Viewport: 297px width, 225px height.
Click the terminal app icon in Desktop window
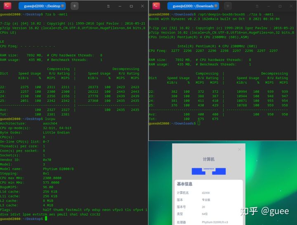[x=7, y=6]
